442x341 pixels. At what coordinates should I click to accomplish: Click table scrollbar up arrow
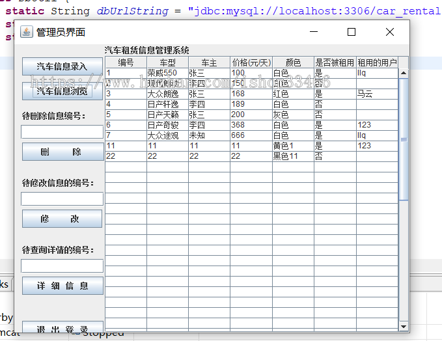(x=404, y=73)
